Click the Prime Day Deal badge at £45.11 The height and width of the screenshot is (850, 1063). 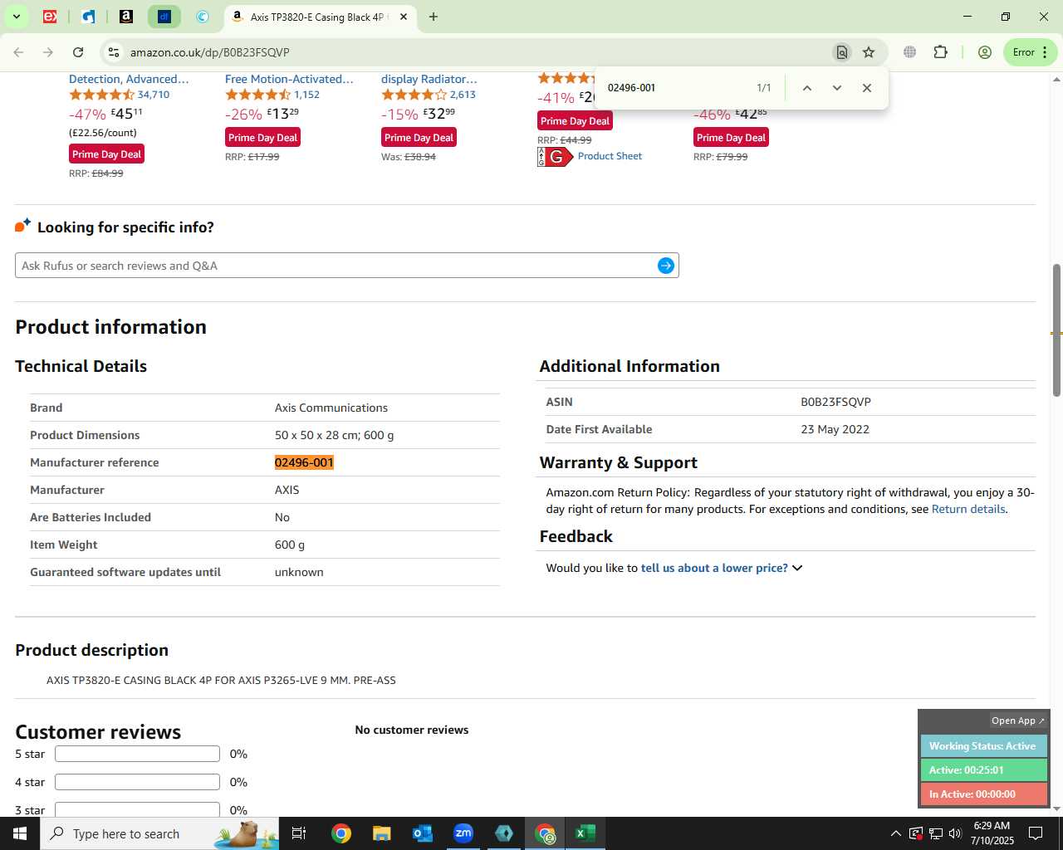click(x=106, y=154)
